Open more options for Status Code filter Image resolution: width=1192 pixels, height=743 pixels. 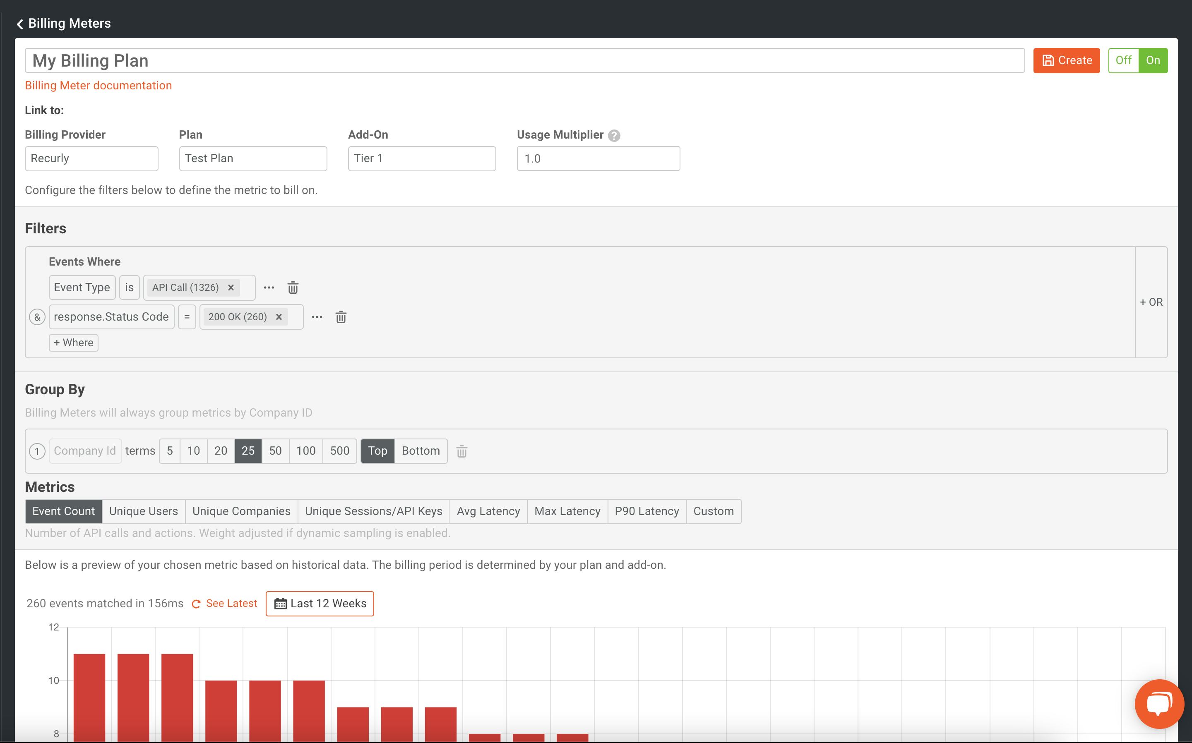(317, 317)
